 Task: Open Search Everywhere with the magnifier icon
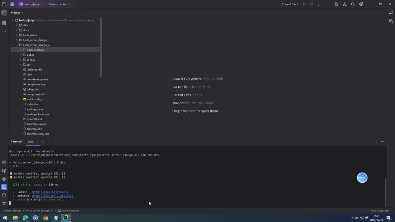coord(353,4)
